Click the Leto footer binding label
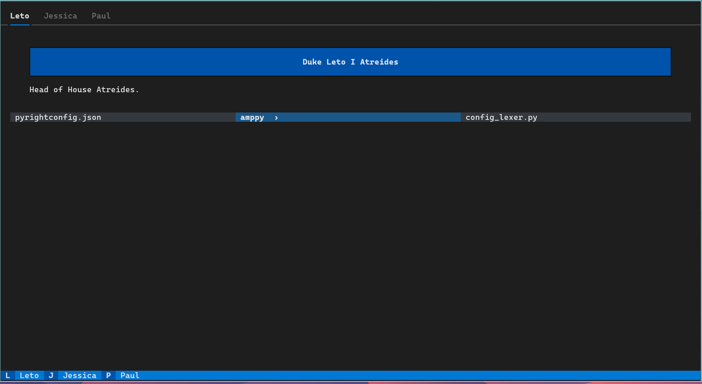Viewport: 702px width, 384px height. pyautogui.click(x=29, y=376)
